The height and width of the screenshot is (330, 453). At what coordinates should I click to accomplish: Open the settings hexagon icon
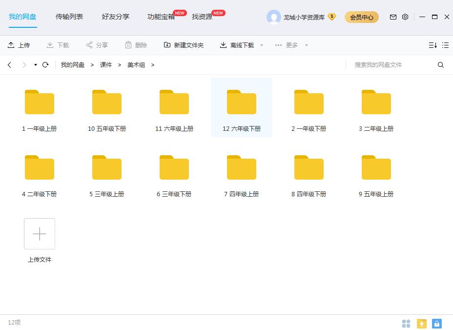tap(405, 17)
